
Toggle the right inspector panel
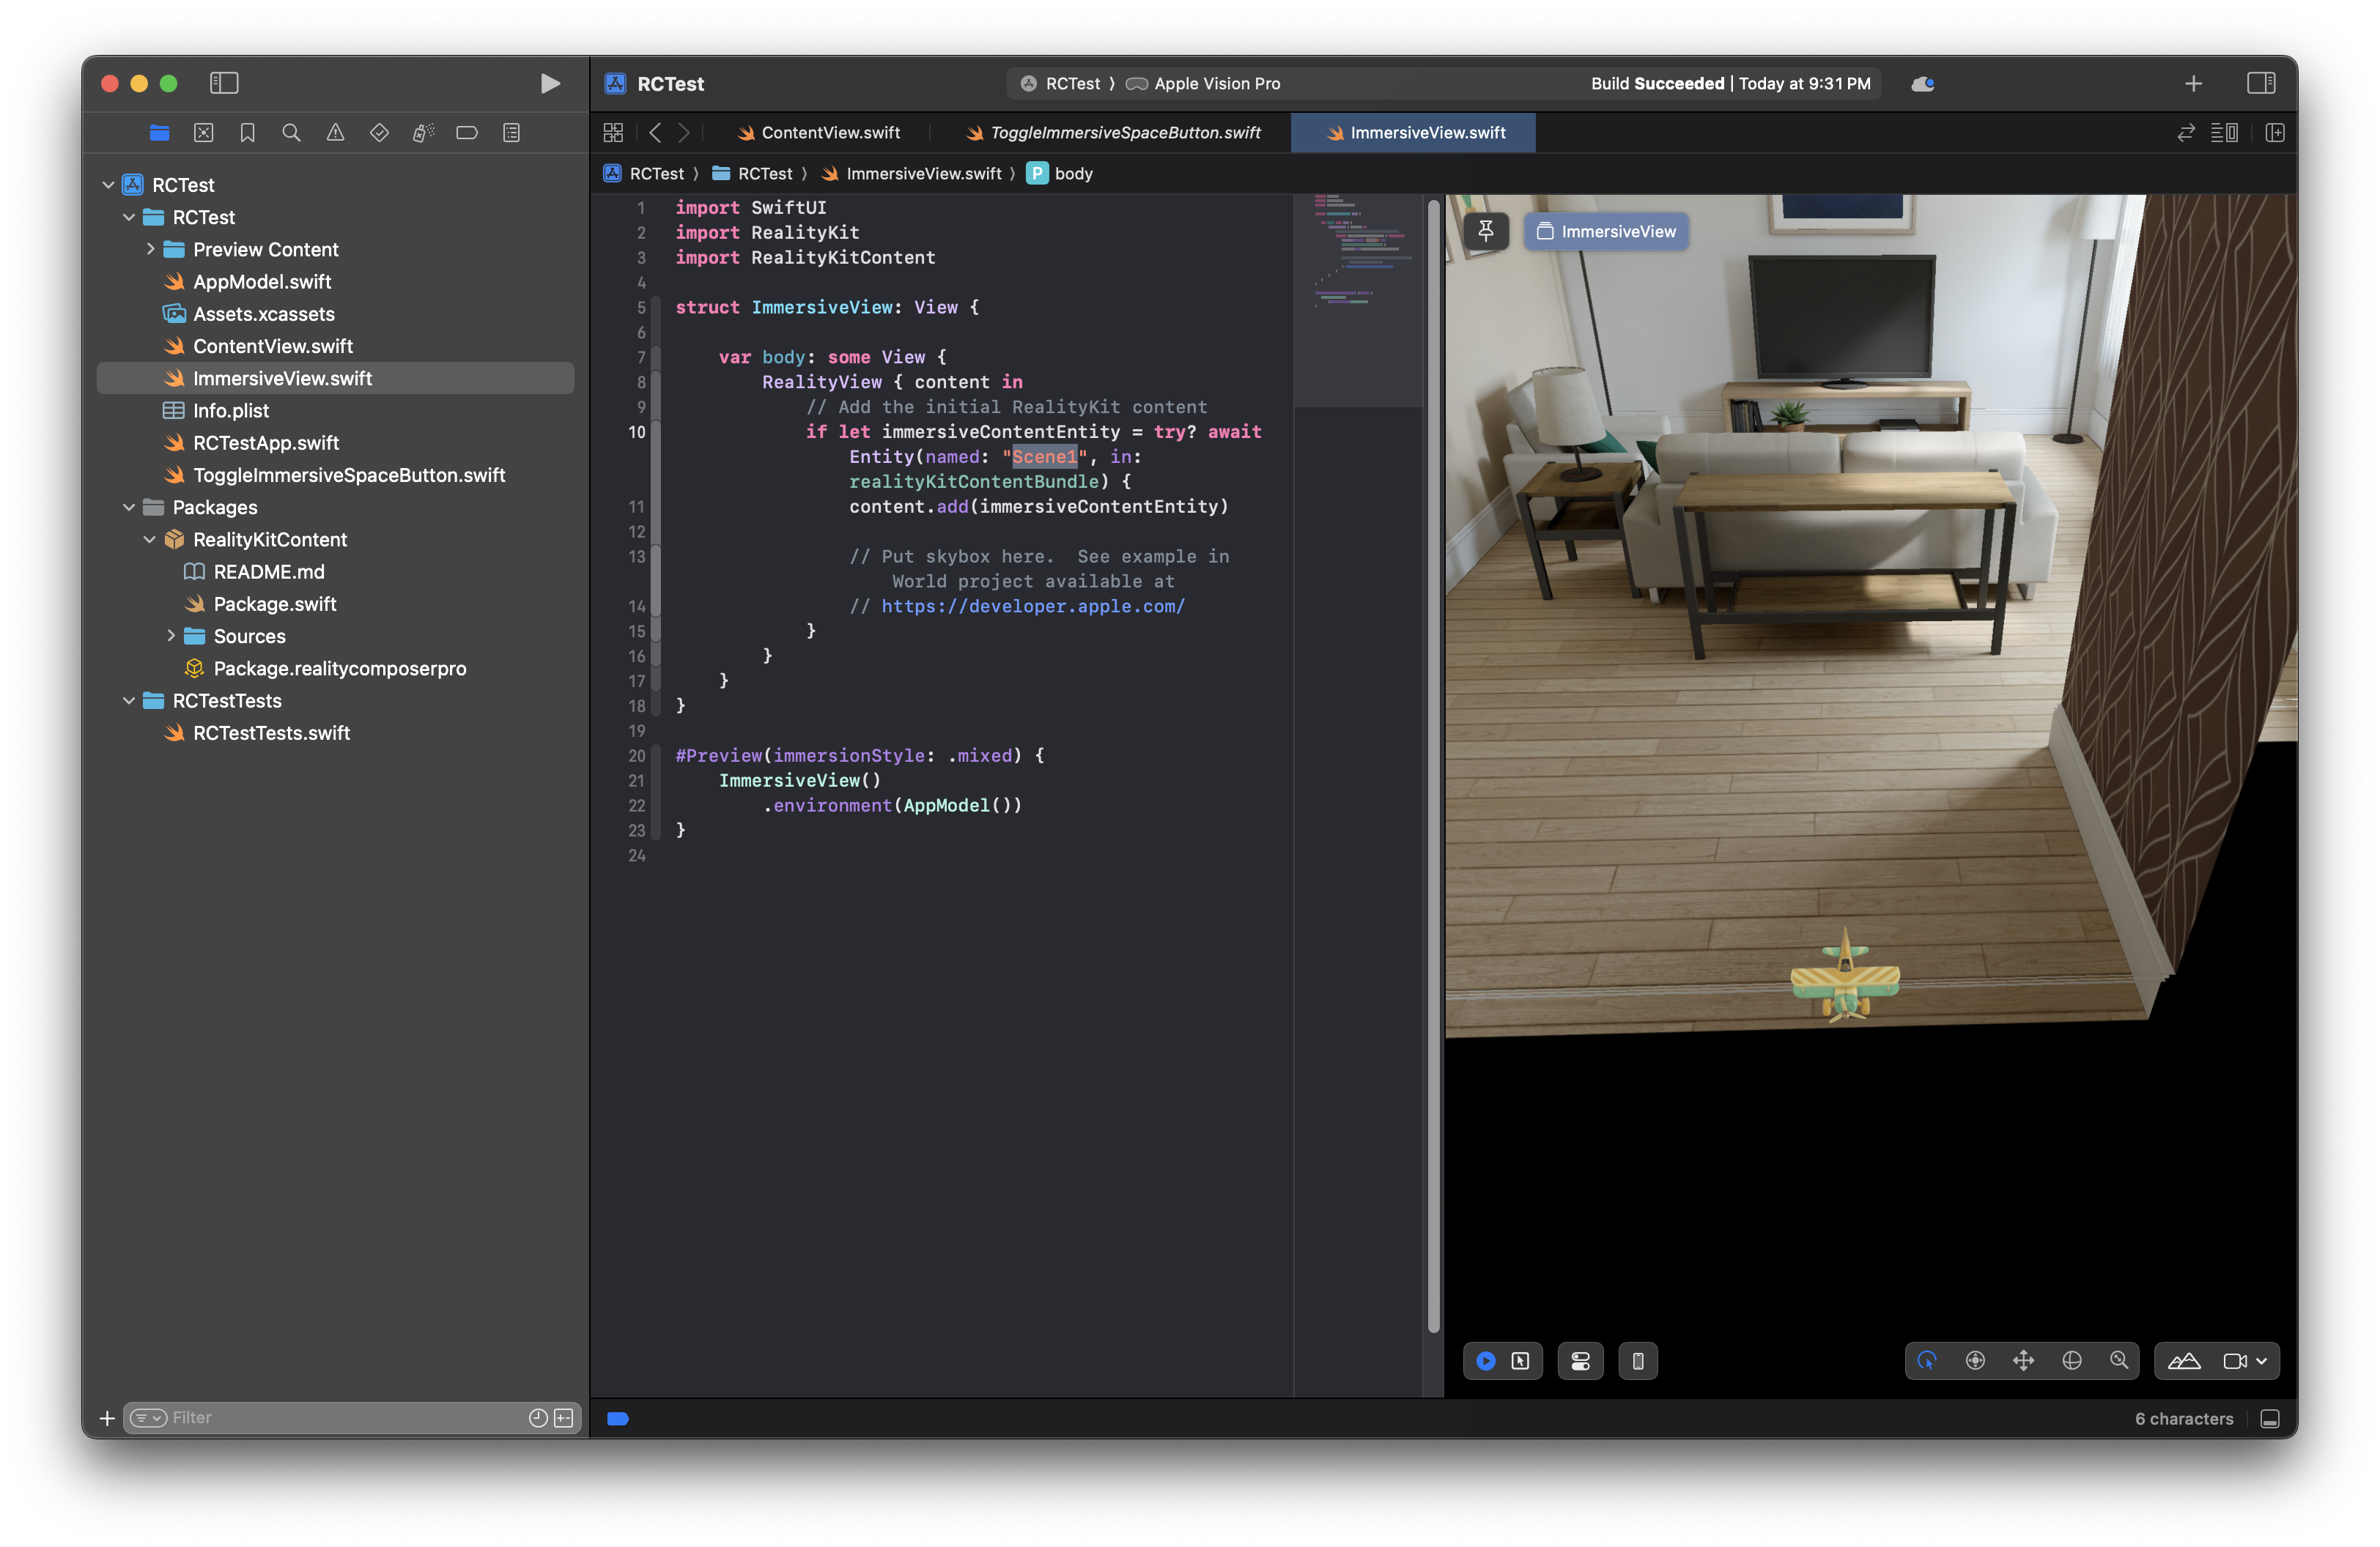click(2261, 84)
